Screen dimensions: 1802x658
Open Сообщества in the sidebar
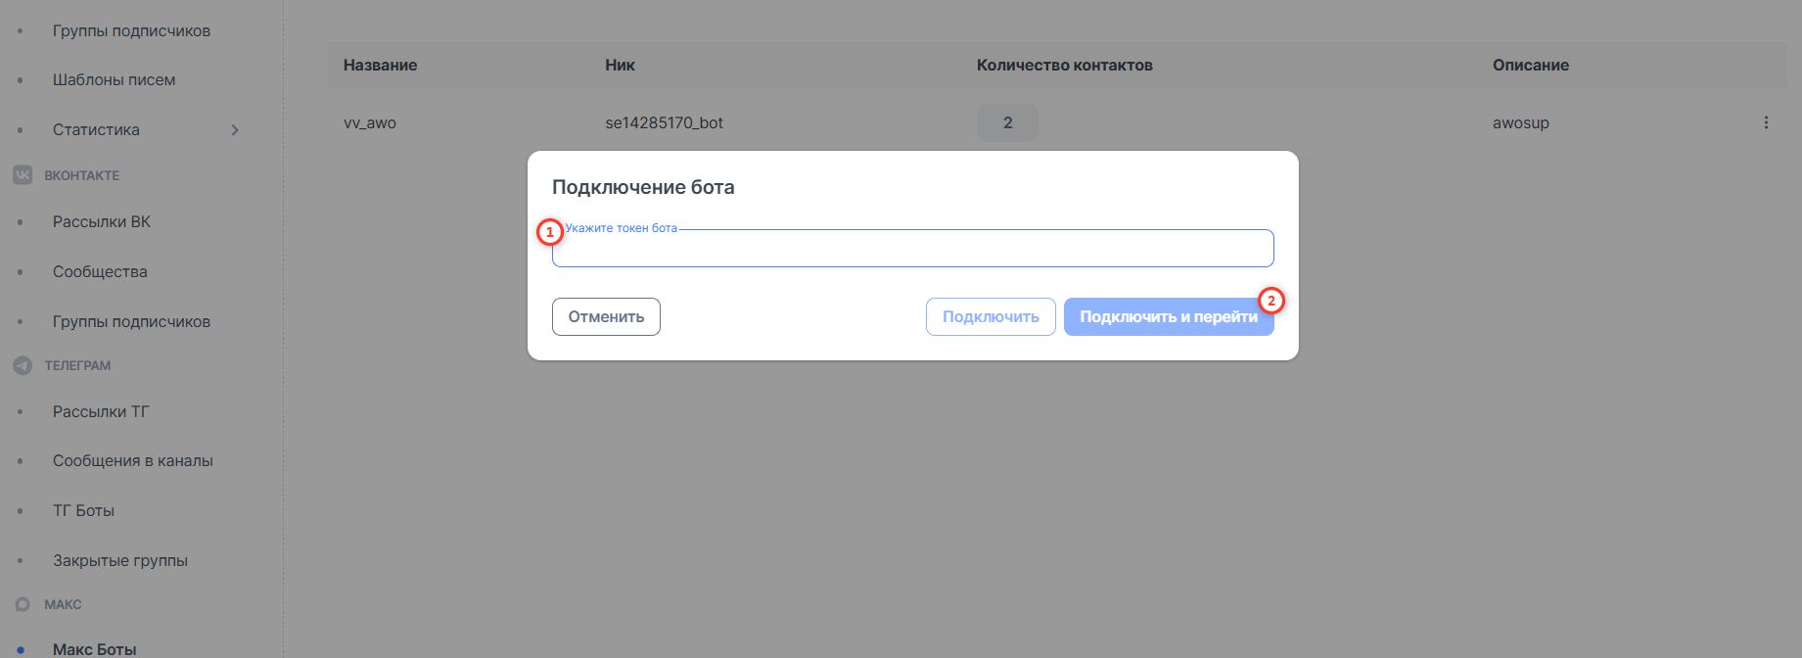[x=100, y=271]
